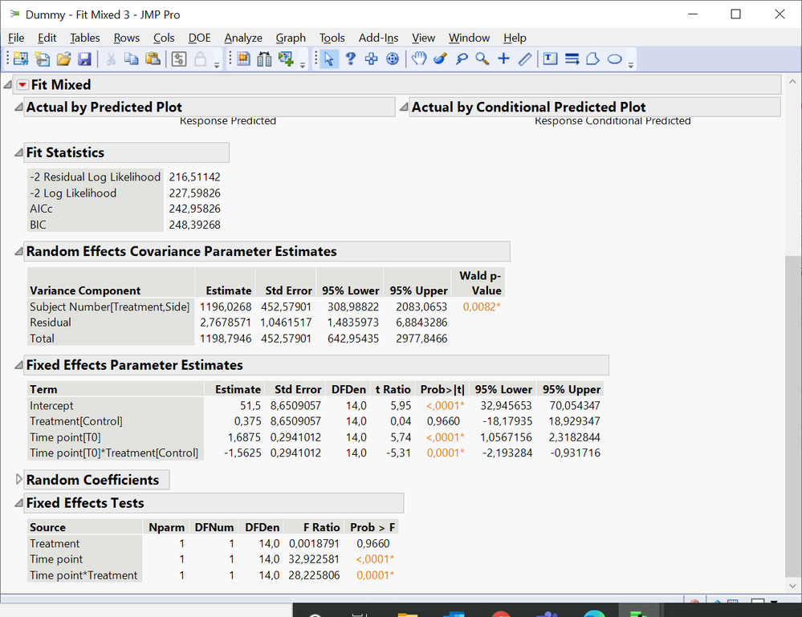Collapse the Fit Mixed outline

click(x=8, y=84)
